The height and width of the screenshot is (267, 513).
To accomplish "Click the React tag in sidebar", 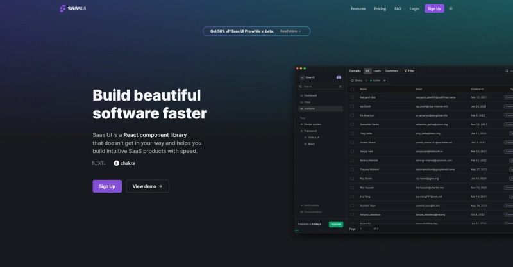I will pyautogui.click(x=311, y=144).
